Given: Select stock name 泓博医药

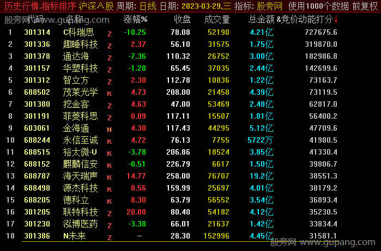Looking at the screenshot, I should (x=81, y=224).
